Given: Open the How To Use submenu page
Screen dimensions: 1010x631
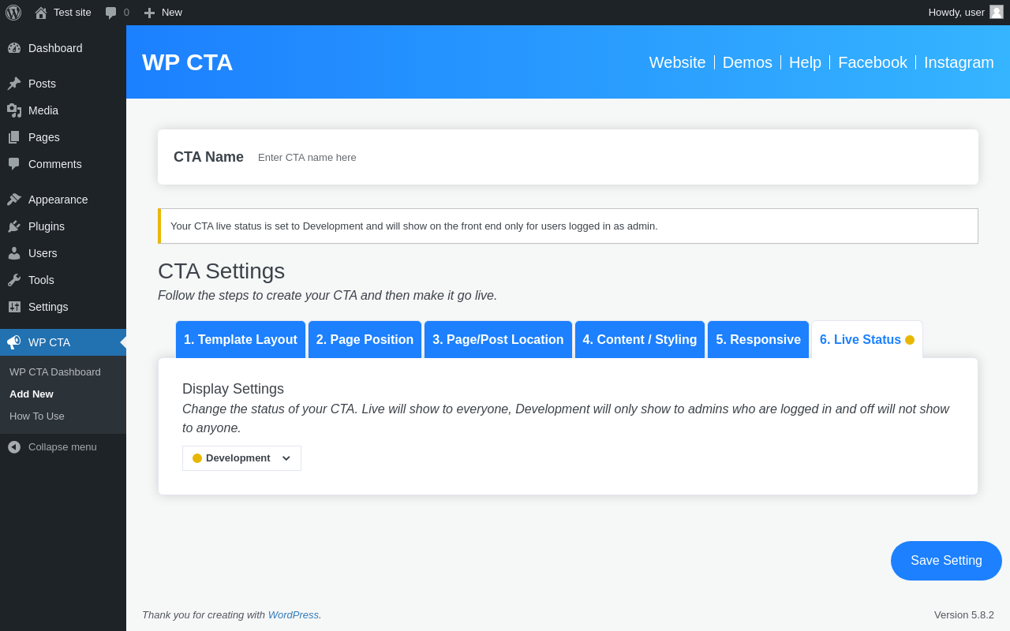Looking at the screenshot, I should coord(37,416).
